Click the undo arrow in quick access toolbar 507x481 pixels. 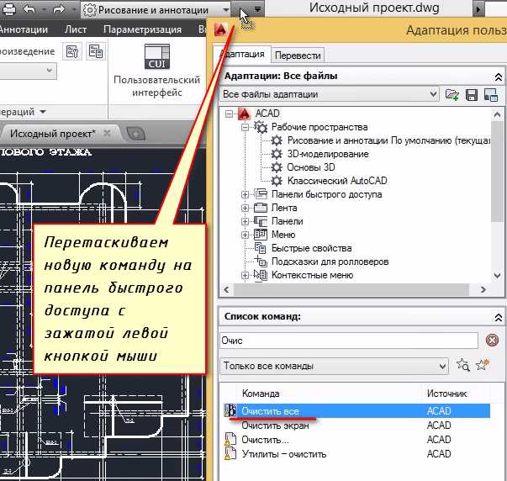[x=29, y=9]
